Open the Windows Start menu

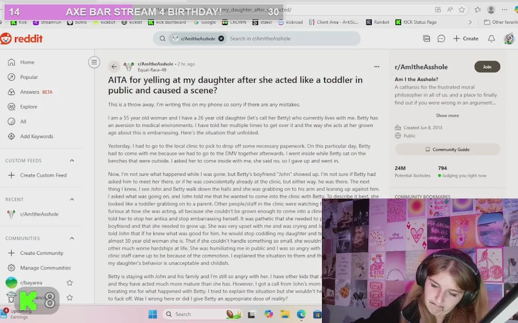point(152,314)
